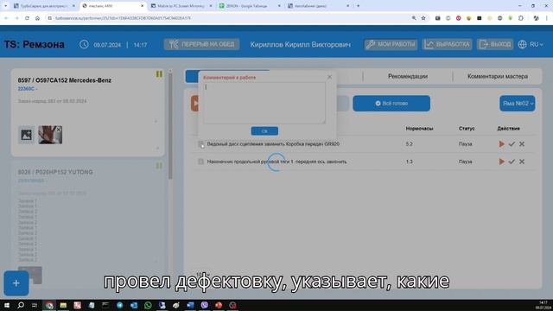Close the comment dialog with X
The image size is (553, 311).
click(329, 77)
